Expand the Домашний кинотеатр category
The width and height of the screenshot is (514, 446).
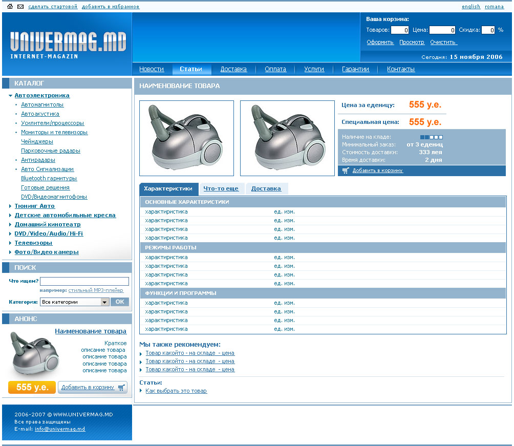pyautogui.click(x=10, y=225)
